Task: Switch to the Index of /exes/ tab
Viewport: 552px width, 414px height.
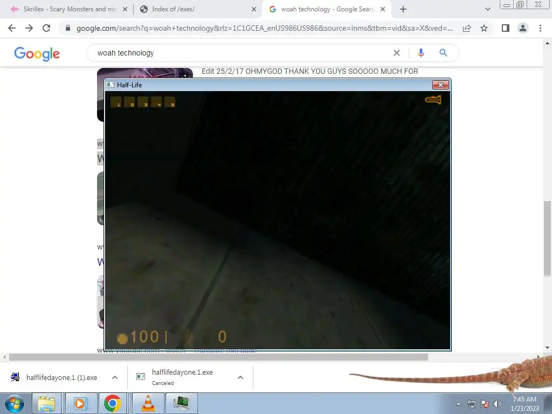Action: click(197, 9)
